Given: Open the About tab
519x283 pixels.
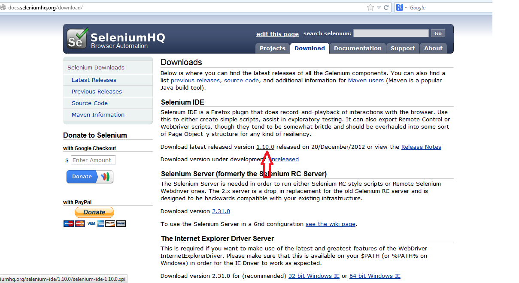Looking at the screenshot, I should click(433, 48).
